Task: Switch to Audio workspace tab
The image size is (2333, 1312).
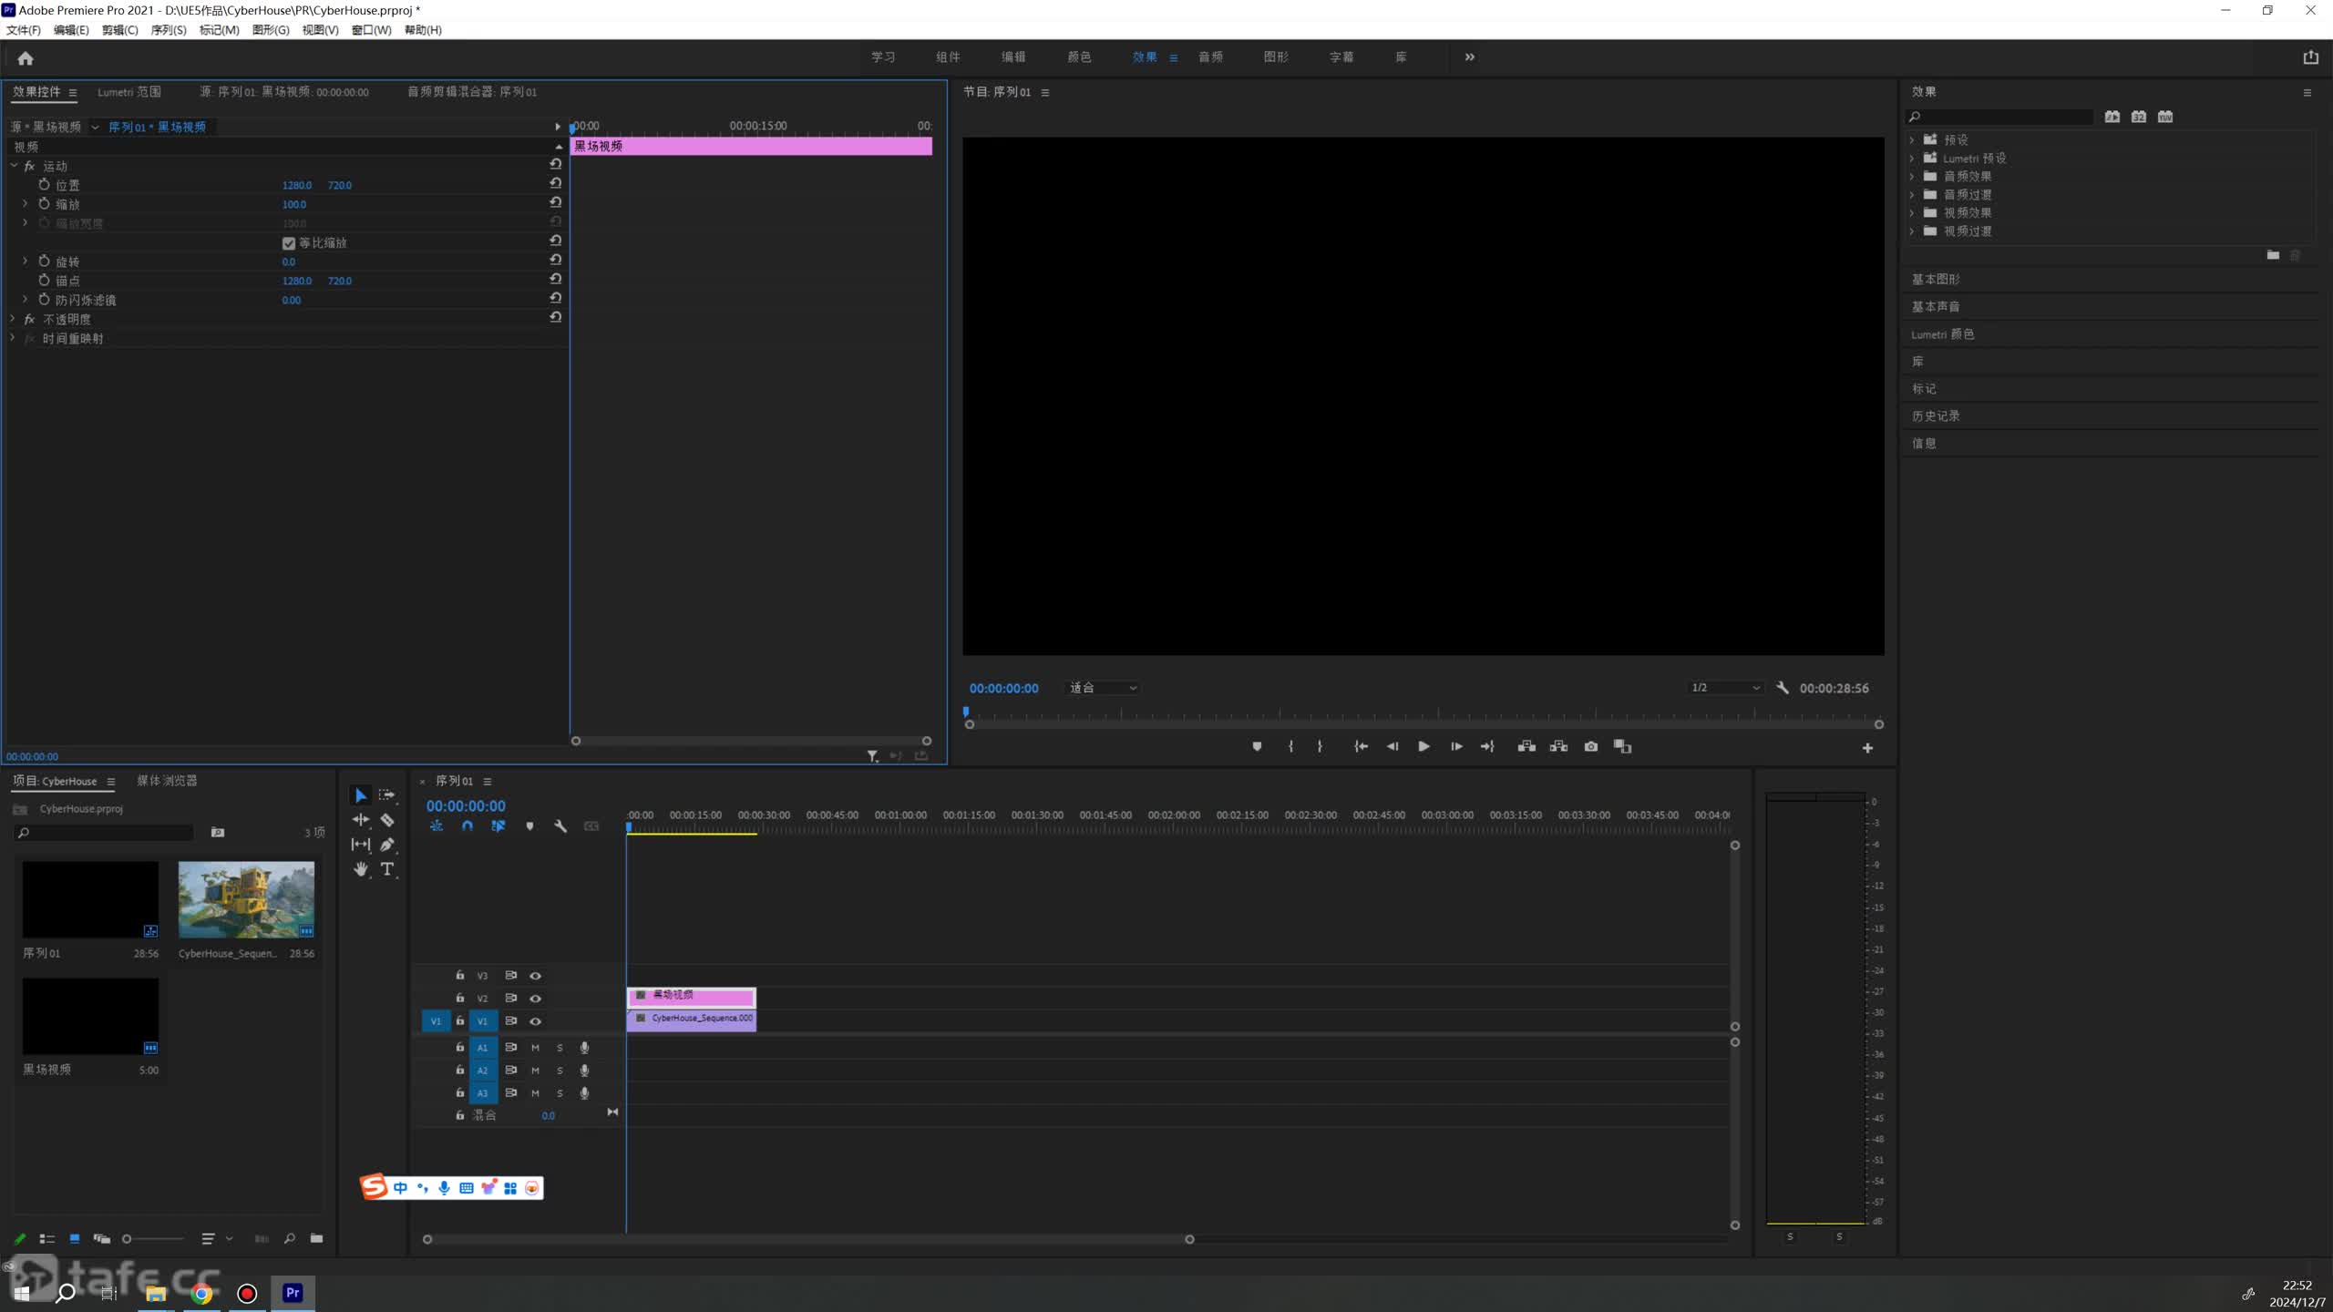Action: [1210, 57]
